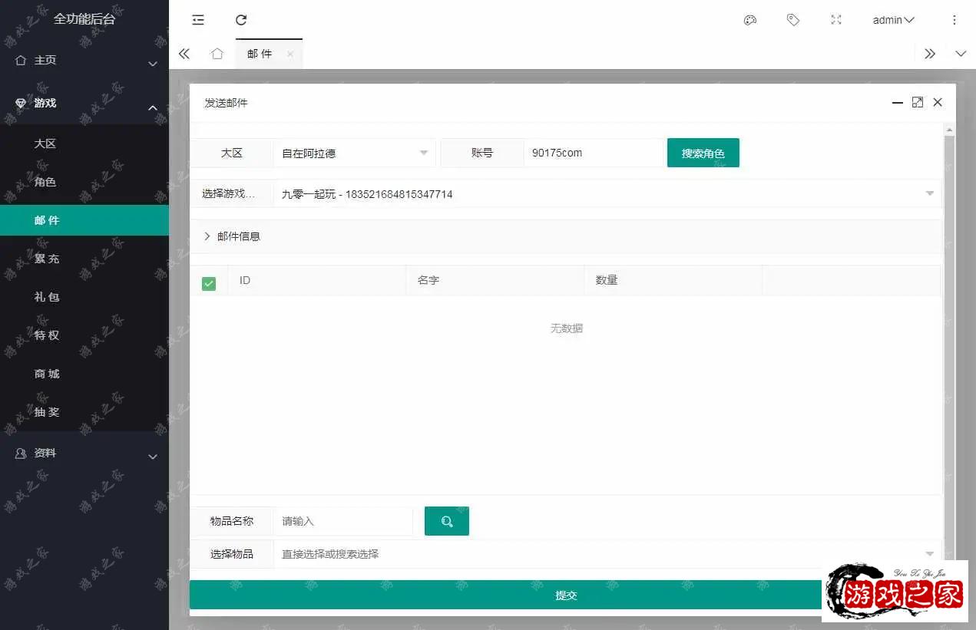
Task: Expand the 主页 sidebar menu
Action: point(84,60)
